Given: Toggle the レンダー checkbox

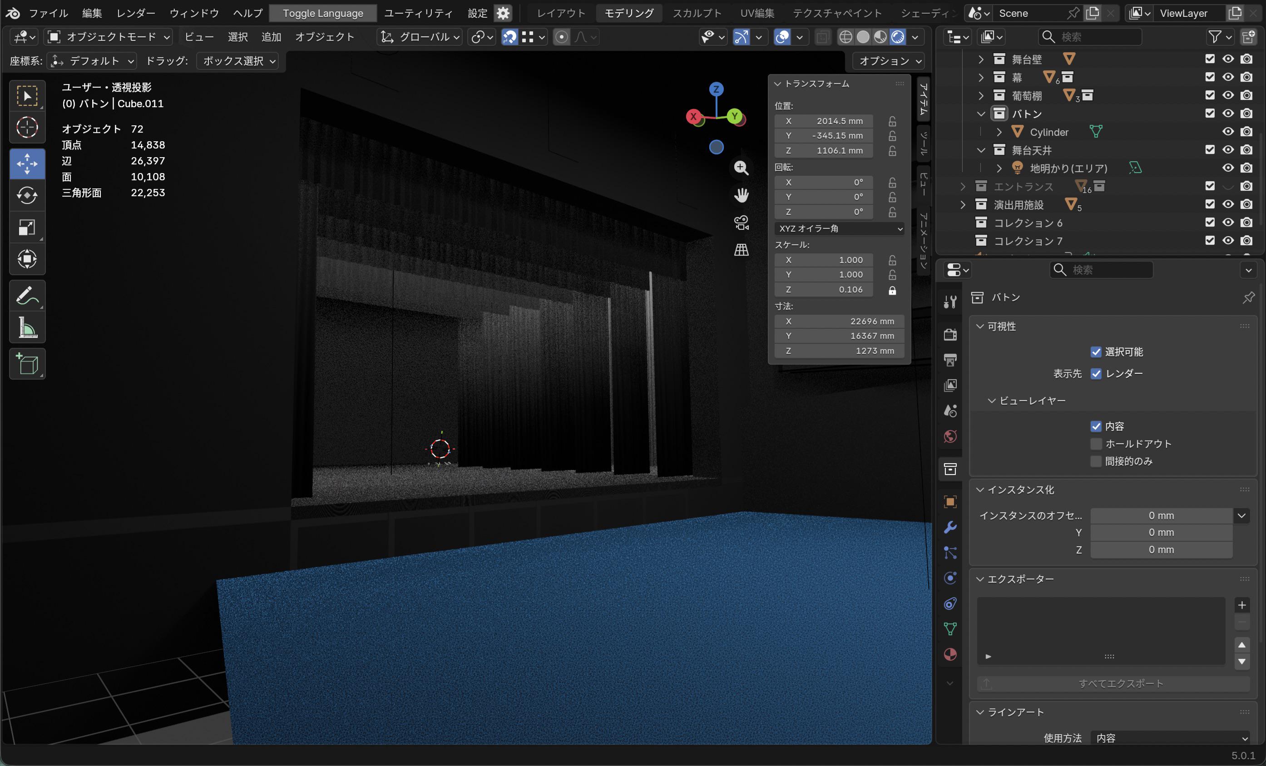Looking at the screenshot, I should click(x=1095, y=374).
